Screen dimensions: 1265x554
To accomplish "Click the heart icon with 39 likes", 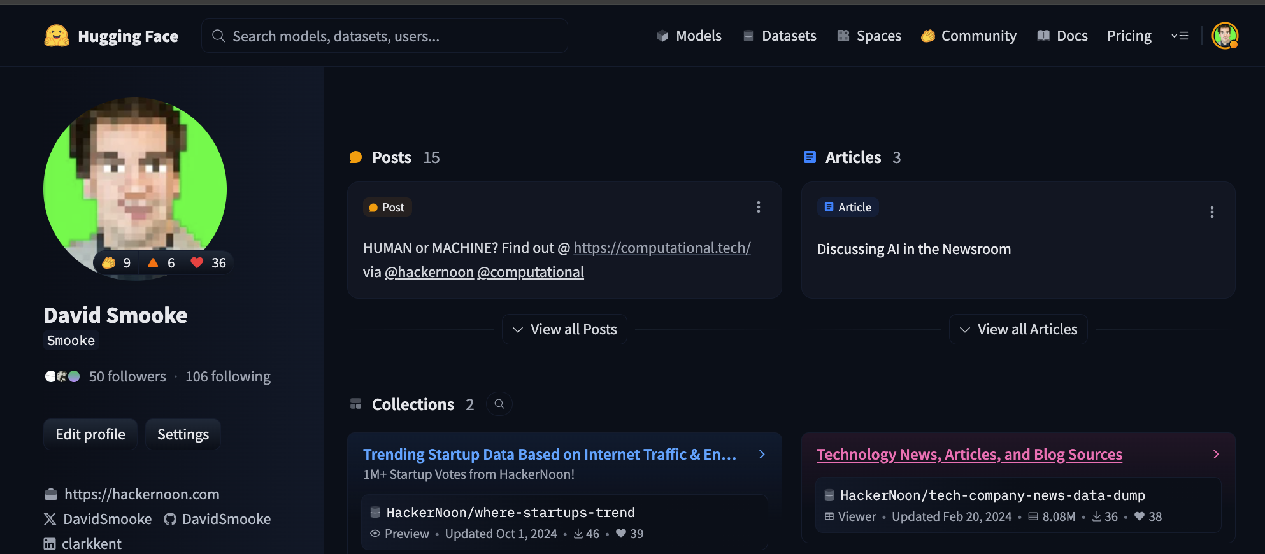I will point(621,534).
